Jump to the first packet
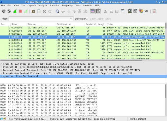The width and height of the screenshot is (167, 121). (80, 11)
